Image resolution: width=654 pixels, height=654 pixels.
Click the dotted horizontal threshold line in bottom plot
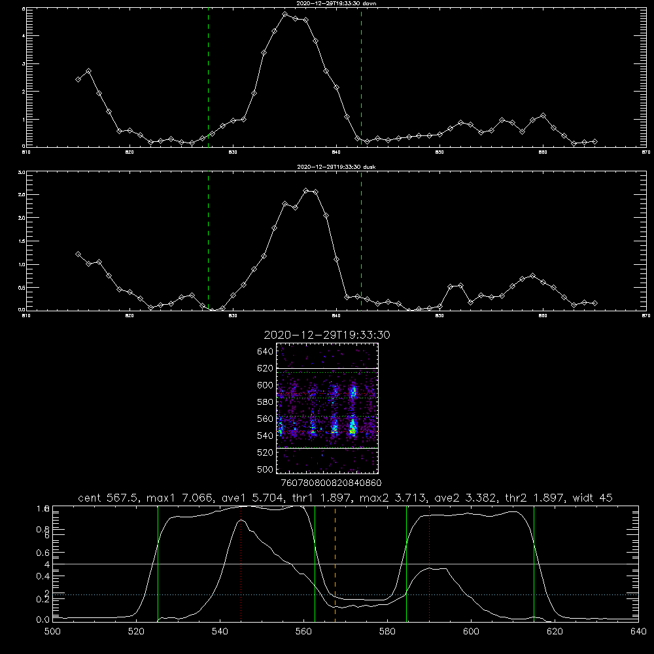[345, 594]
